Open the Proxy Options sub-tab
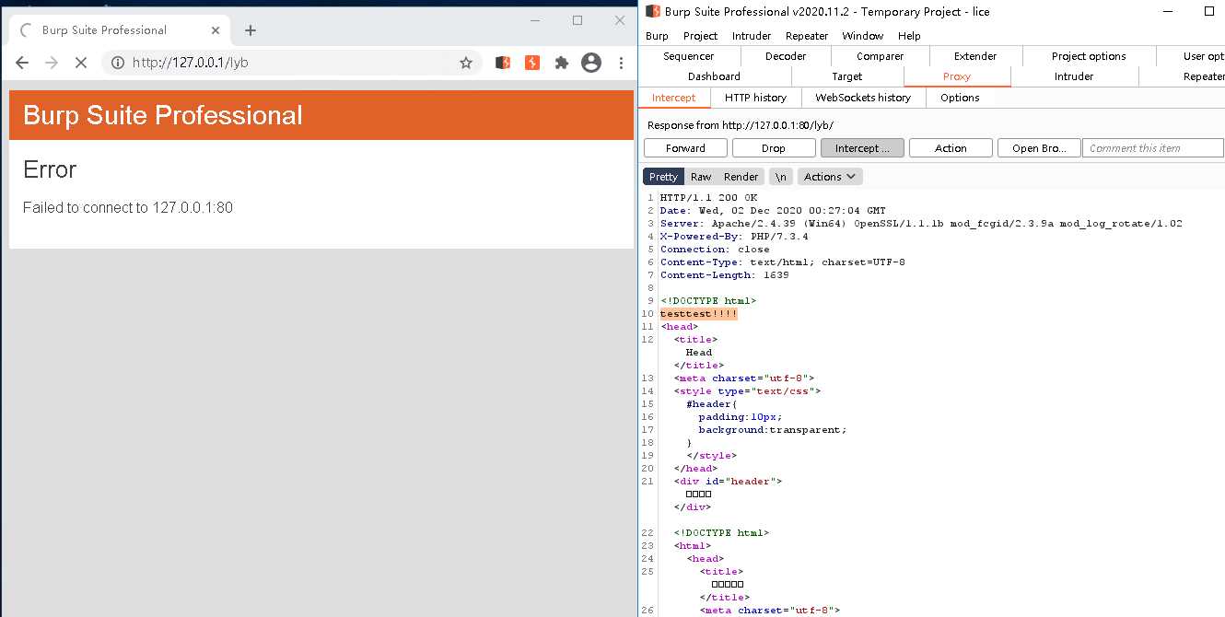 [x=960, y=98]
